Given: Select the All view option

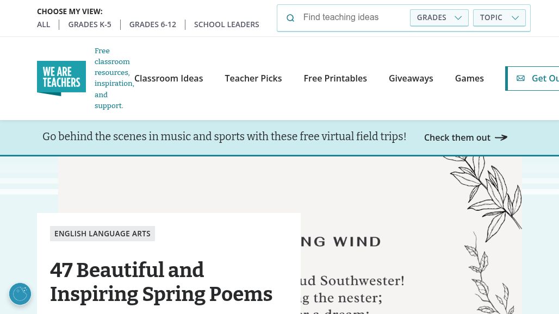Looking at the screenshot, I should pos(44,24).
